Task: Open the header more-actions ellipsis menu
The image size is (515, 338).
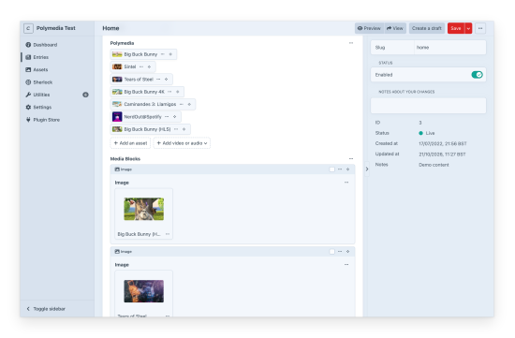Action: 480,28
